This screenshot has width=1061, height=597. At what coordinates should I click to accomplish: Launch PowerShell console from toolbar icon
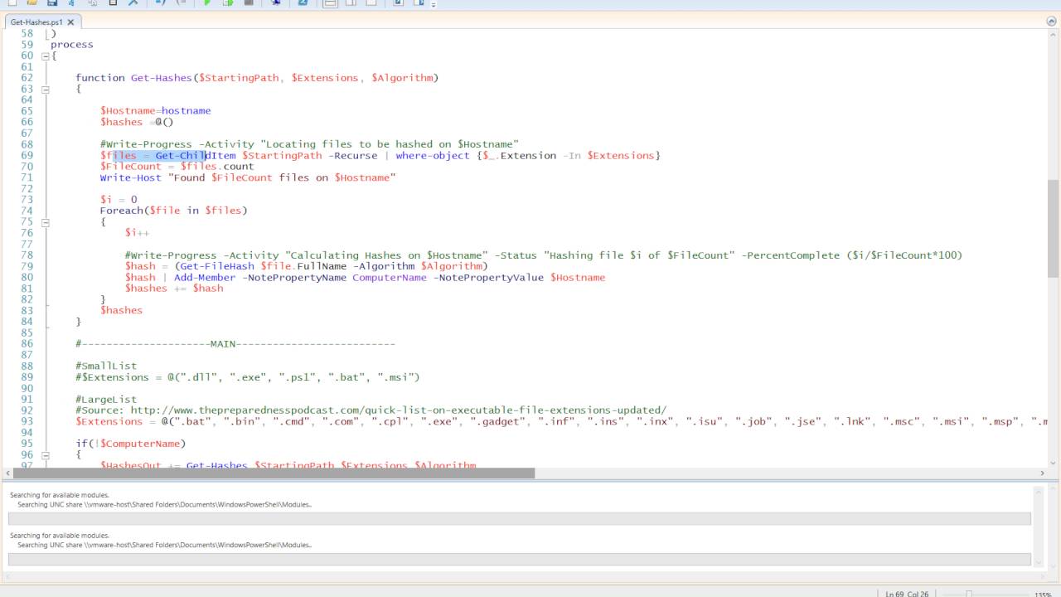pos(303,3)
